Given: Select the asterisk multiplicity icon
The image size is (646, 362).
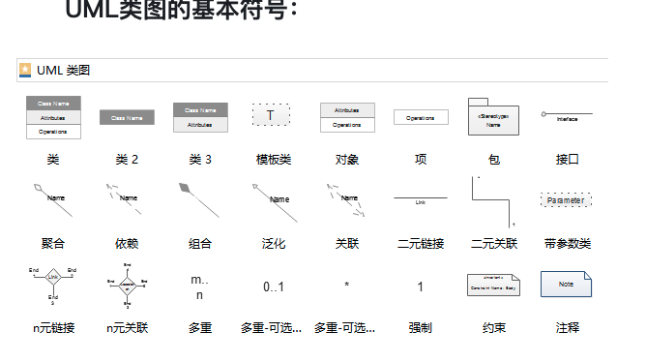Looking at the screenshot, I should click(x=347, y=285).
